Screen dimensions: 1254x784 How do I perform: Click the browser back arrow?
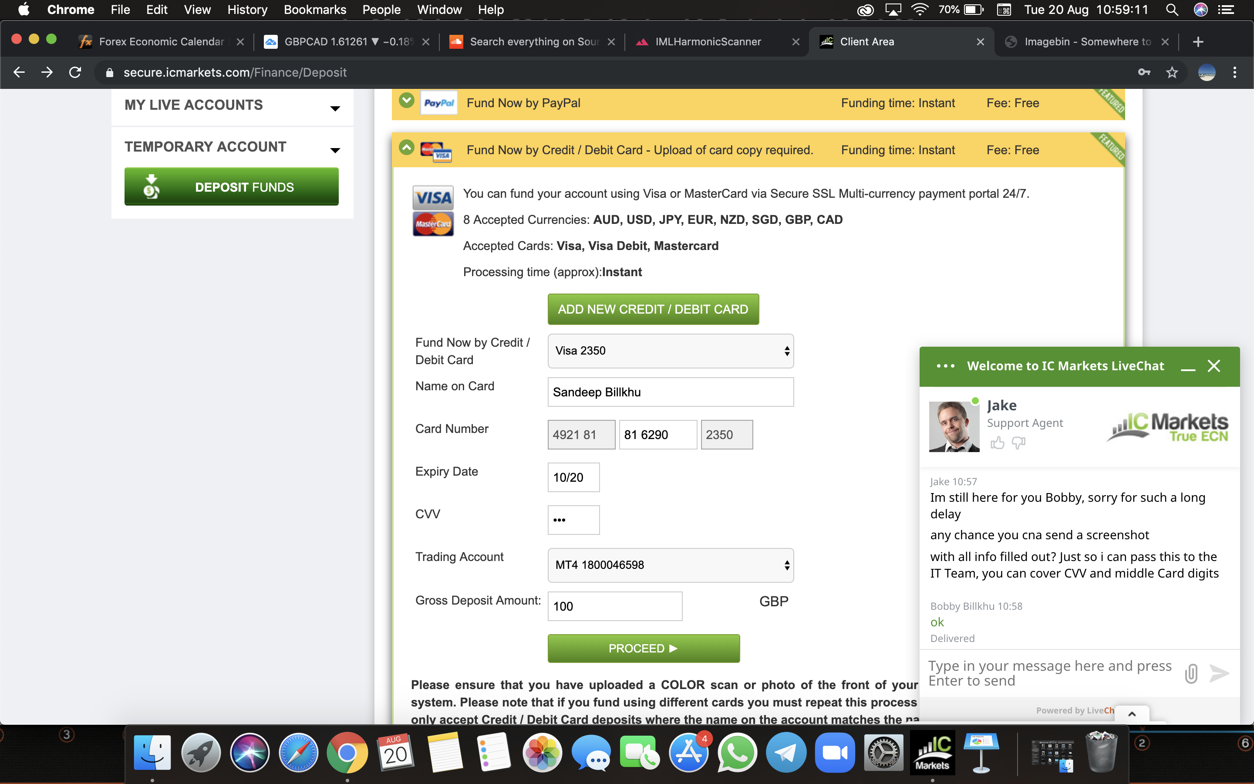pos(19,73)
